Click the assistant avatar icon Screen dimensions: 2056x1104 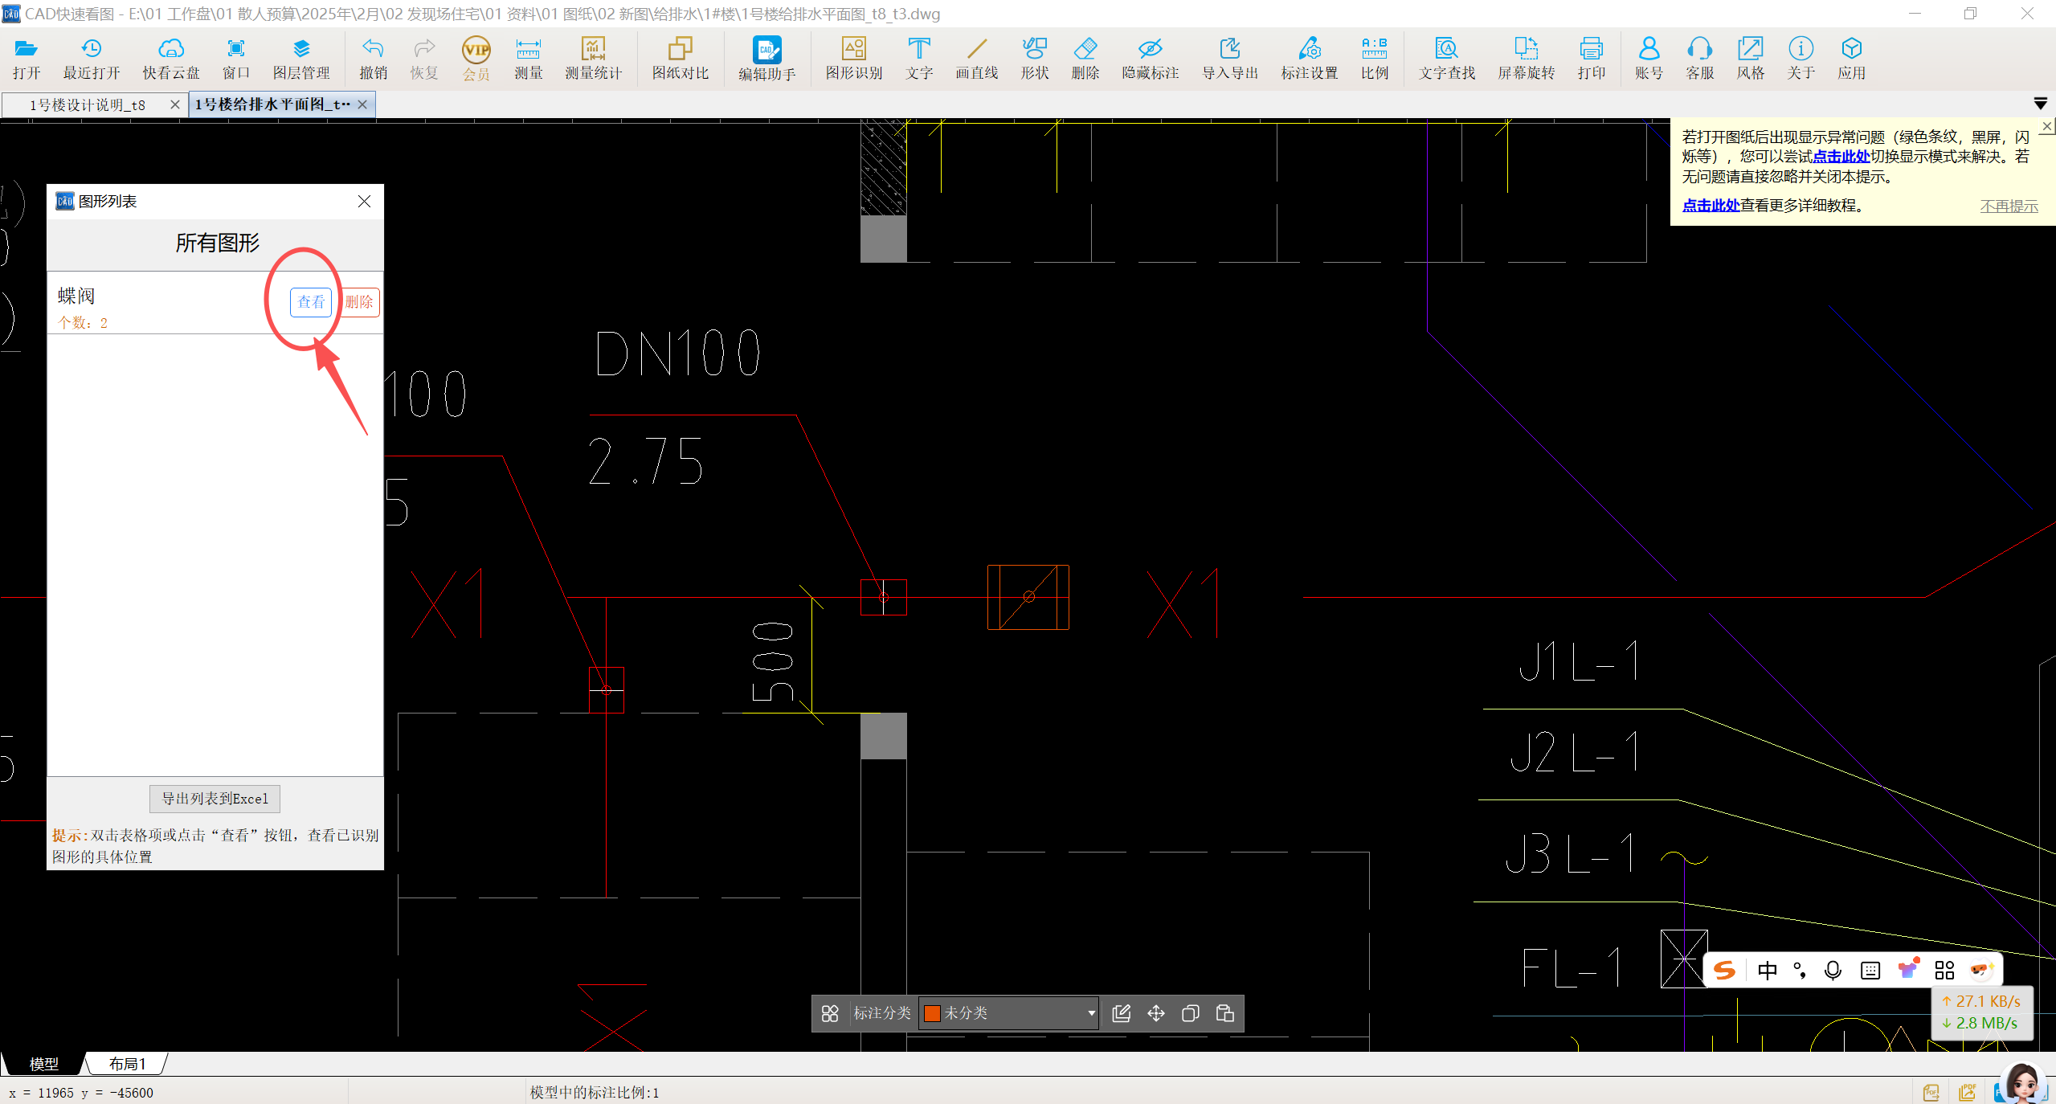(2022, 1083)
